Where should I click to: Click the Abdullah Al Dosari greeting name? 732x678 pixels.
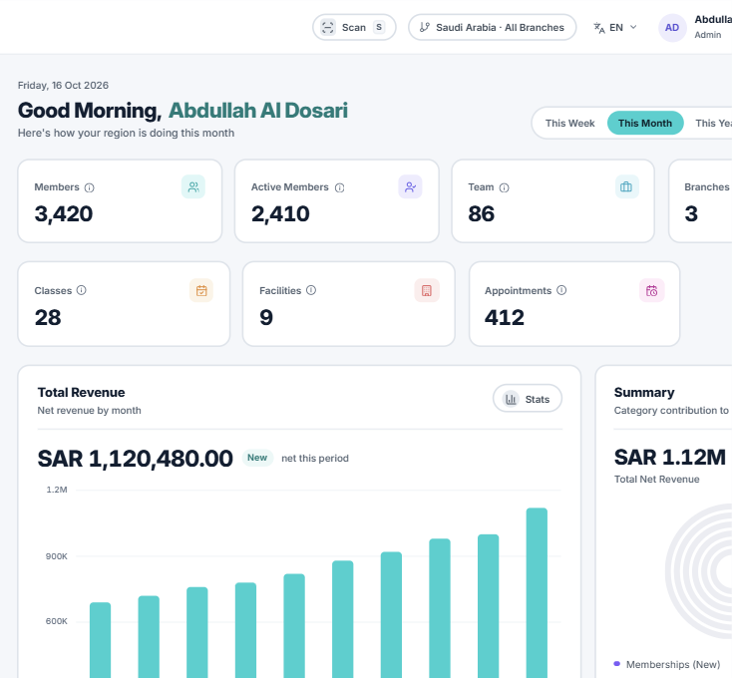click(x=257, y=111)
